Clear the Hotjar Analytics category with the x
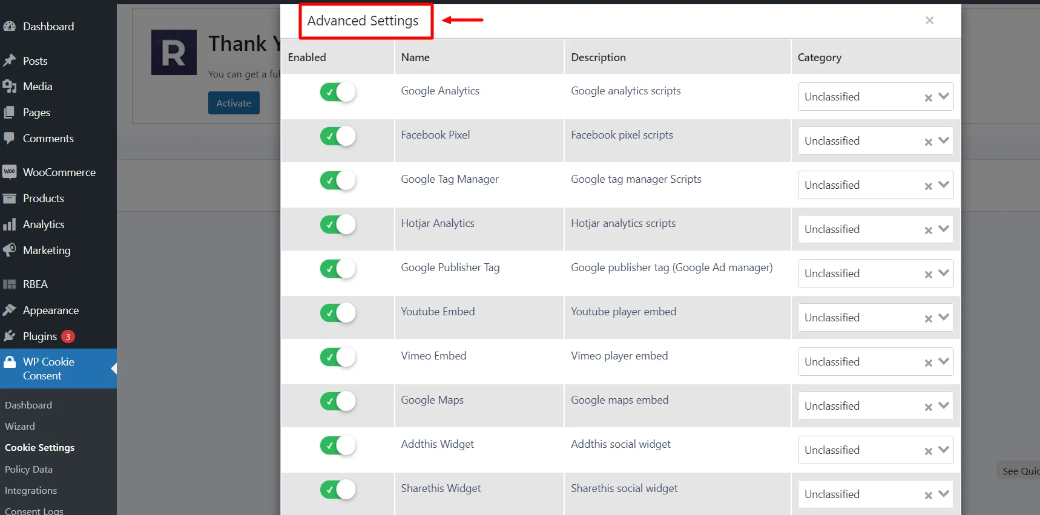This screenshot has height=515, width=1040. [928, 231]
